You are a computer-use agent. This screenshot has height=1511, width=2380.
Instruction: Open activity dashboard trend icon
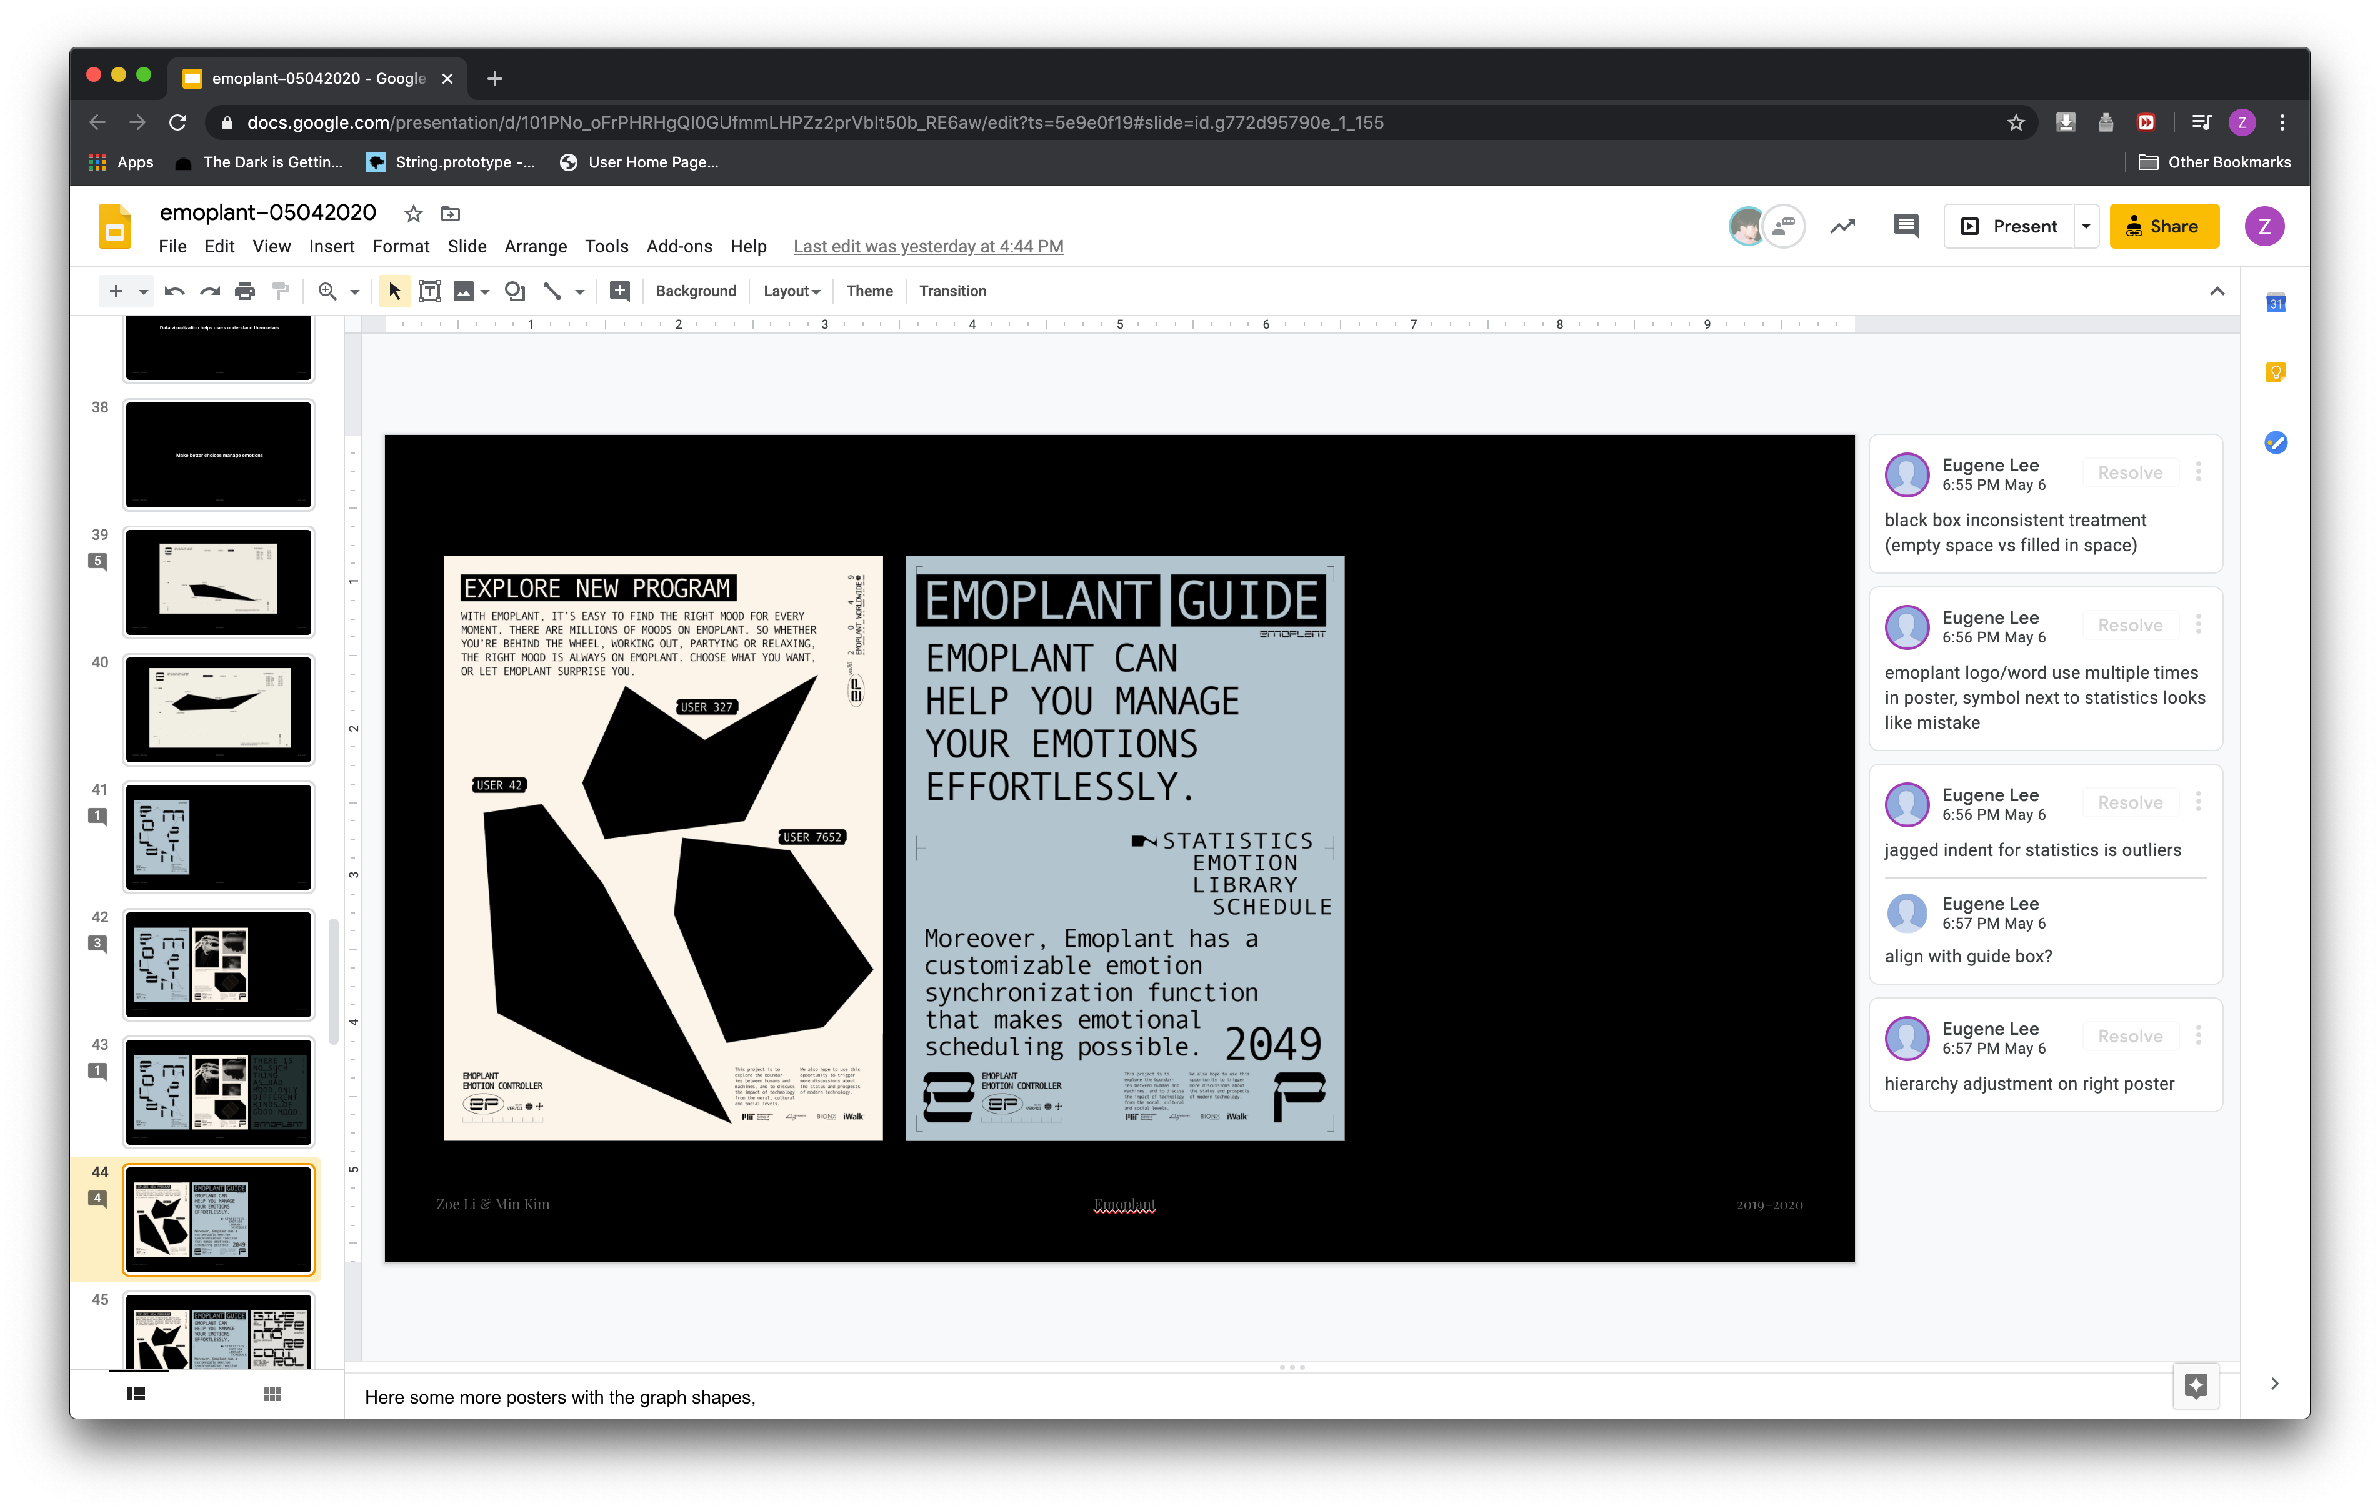click(1842, 226)
